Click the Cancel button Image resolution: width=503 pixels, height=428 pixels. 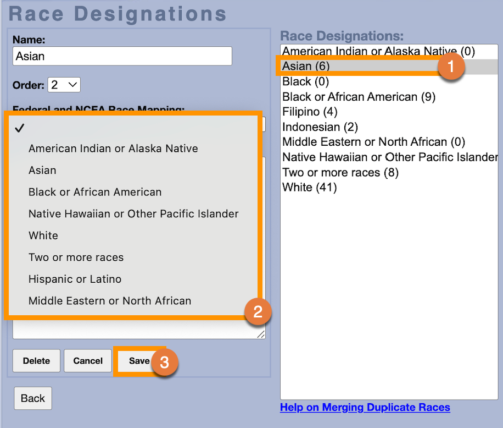coord(88,361)
